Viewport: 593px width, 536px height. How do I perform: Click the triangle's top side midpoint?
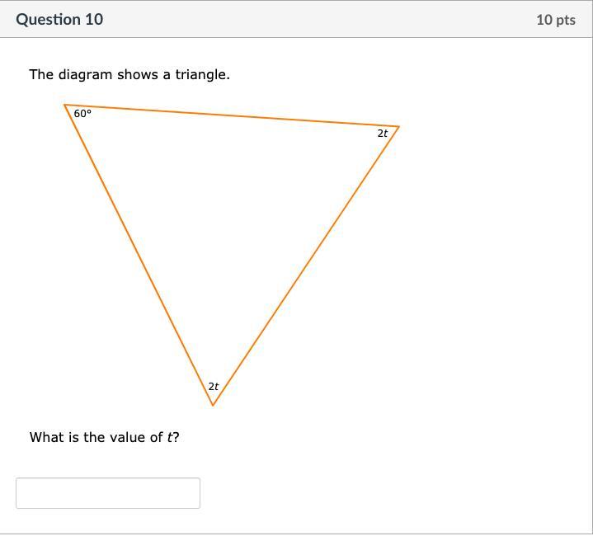pyautogui.click(x=232, y=115)
